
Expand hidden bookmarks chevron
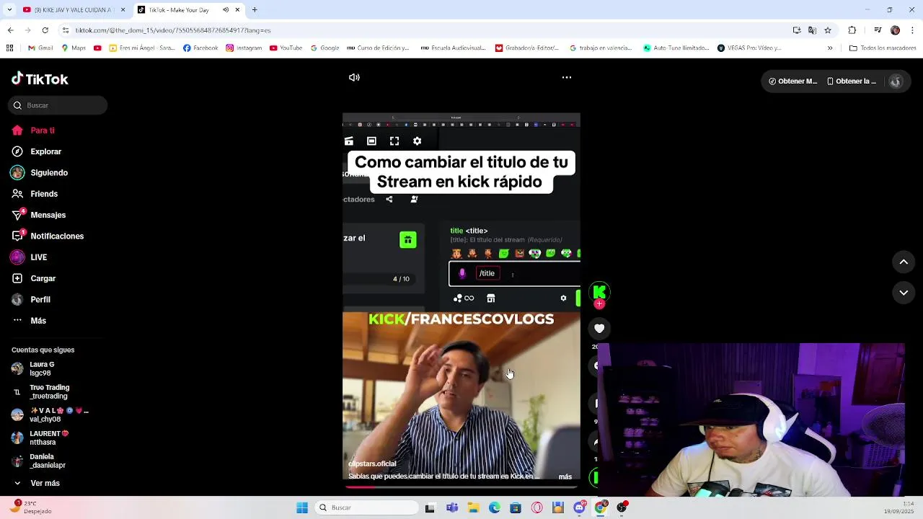click(x=830, y=48)
